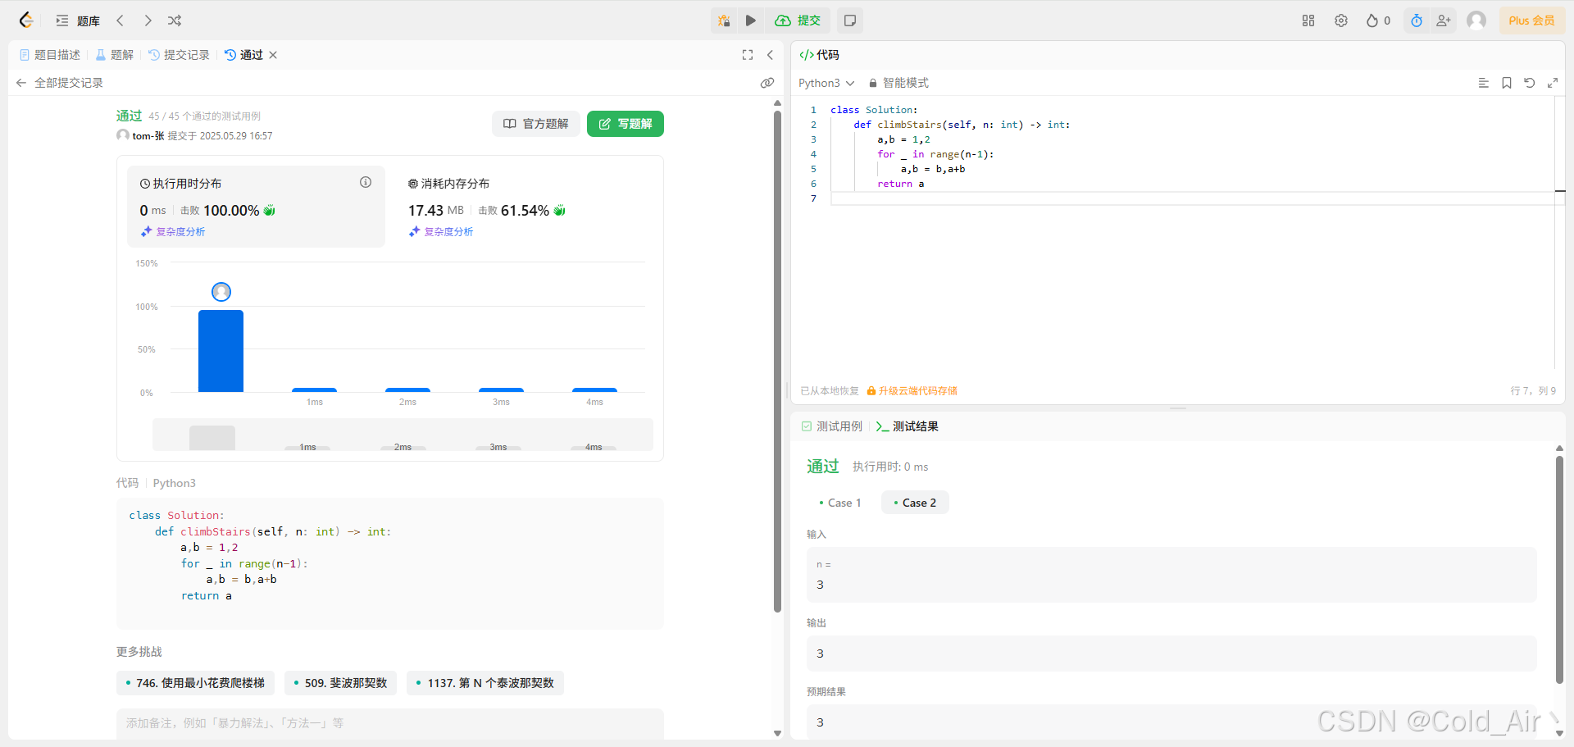Reset code with the restore icon
1574x747 pixels.
coord(1530,83)
